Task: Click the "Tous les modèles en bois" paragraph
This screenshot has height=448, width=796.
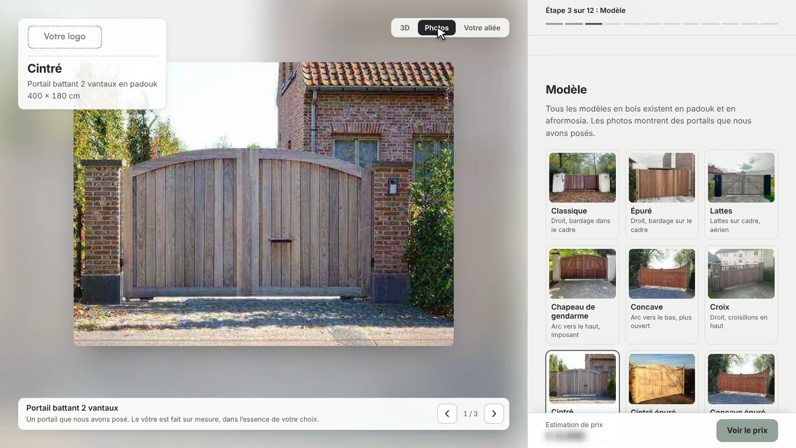Action: tap(649, 121)
